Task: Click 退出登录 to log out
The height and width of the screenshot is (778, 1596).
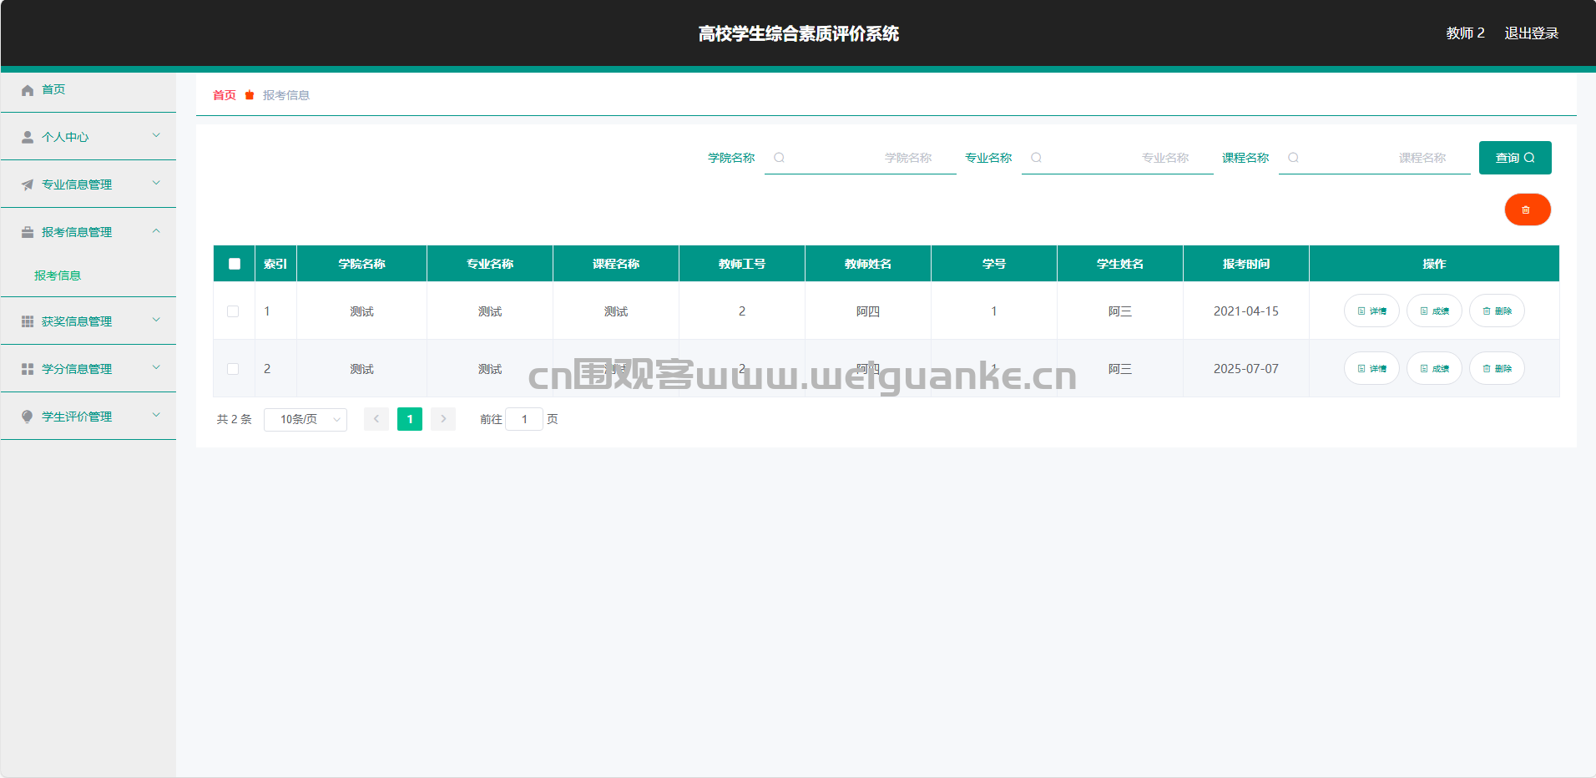Action: (1532, 33)
